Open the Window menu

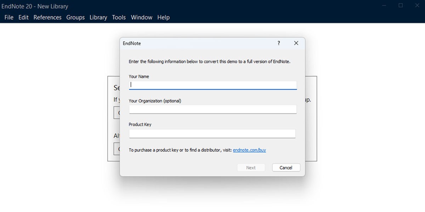[x=142, y=17]
